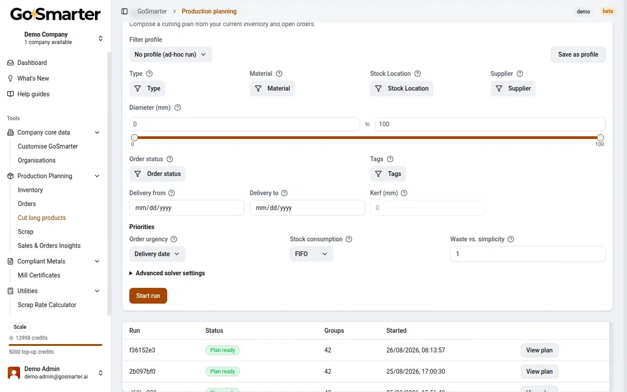Image resolution: width=627 pixels, height=392 pixels.
Task: View plan for run f36152e3
Action: pyautogui.click(x=539, y=350)
